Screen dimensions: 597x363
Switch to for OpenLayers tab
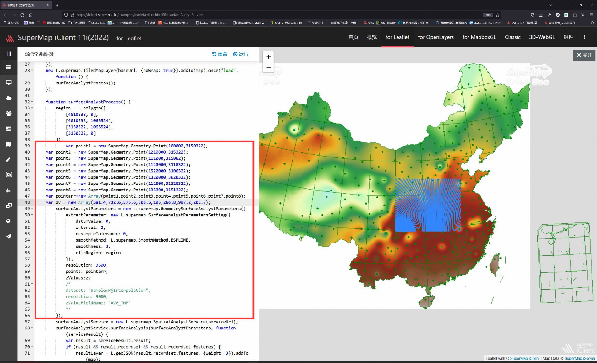click(x=436, y=37)
